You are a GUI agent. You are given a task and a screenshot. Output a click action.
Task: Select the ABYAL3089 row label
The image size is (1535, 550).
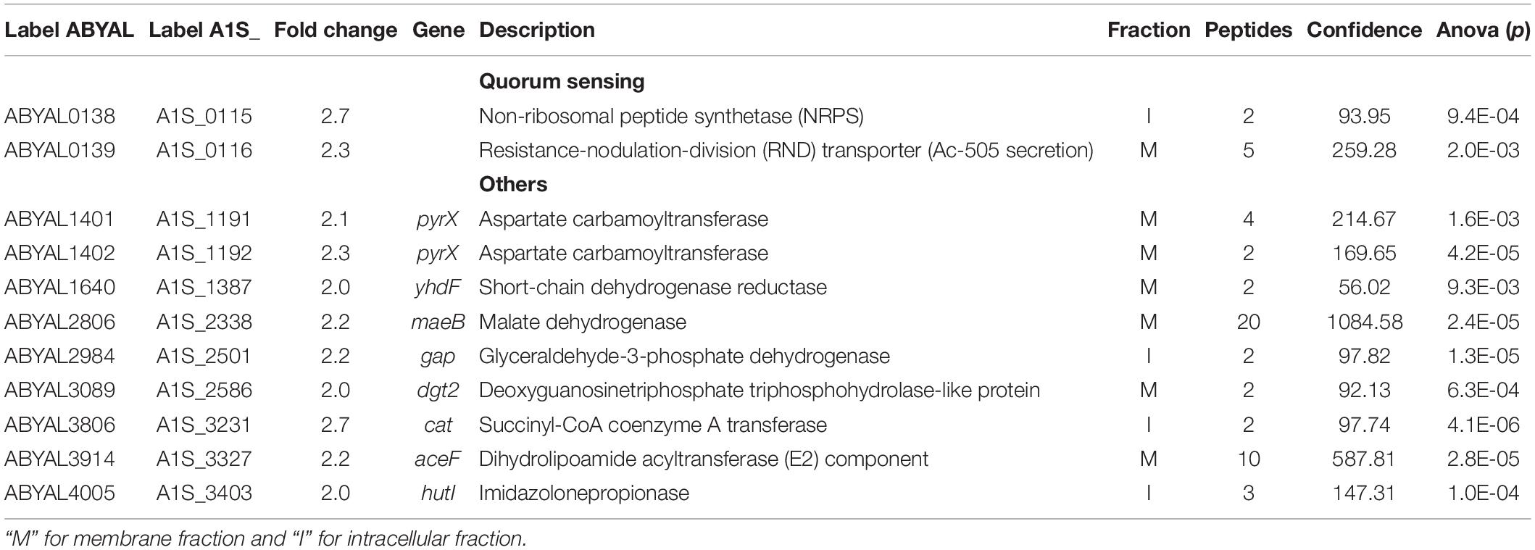tap(59, 390)
